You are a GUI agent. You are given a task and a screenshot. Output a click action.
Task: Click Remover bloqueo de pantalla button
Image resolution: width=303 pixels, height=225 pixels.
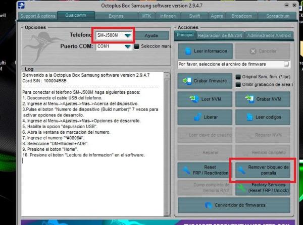(263, 170)
